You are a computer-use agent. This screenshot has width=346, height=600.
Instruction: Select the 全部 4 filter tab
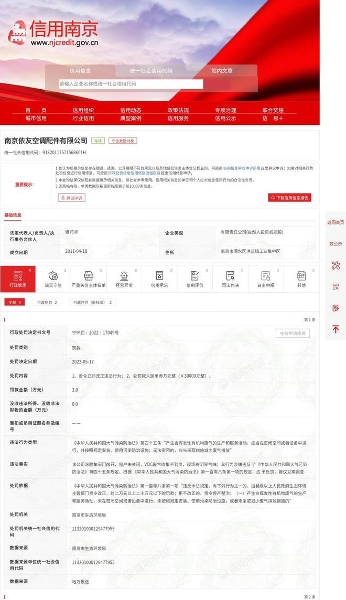click(15, 302)
